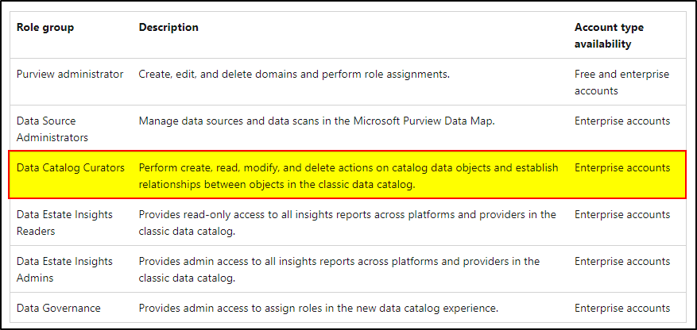Screen dimensions: 697x330
Task: Click the Data Governance description text
Action: click(318, 308)
